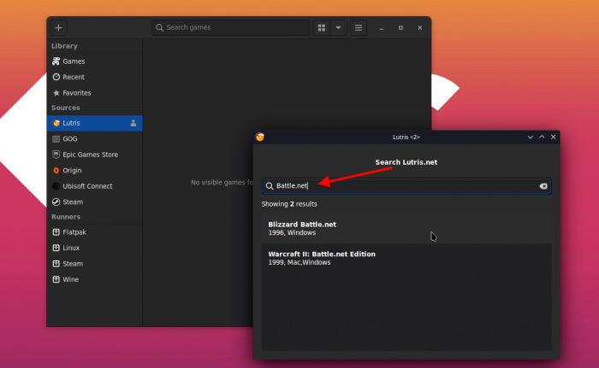Click the GOG icon in sidebar
599x368 pixels.
[56, 139]
